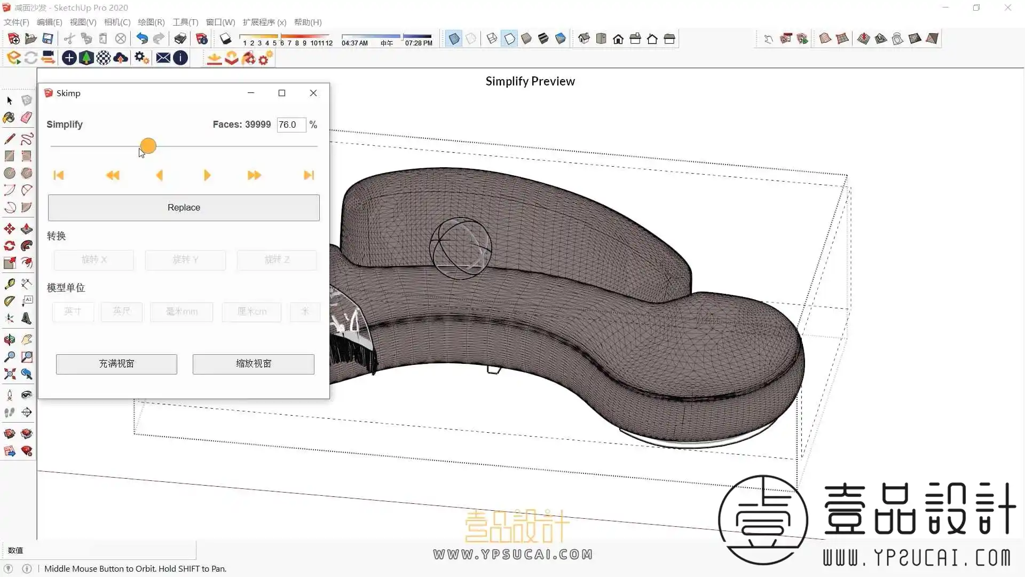Choose the 3D Text tool
Image resolution: width=1025 pixels, height=577 pixels.
(x=27, y=318)
